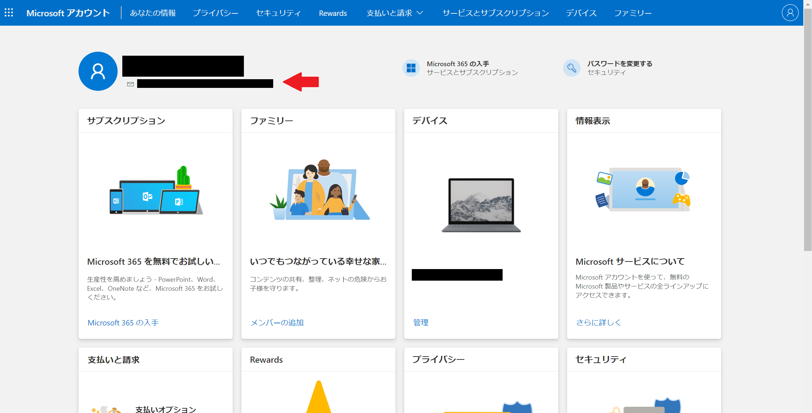Open あなたの情報 in the navigation bar
The image size is (812, 413).
tap(152, 13)
